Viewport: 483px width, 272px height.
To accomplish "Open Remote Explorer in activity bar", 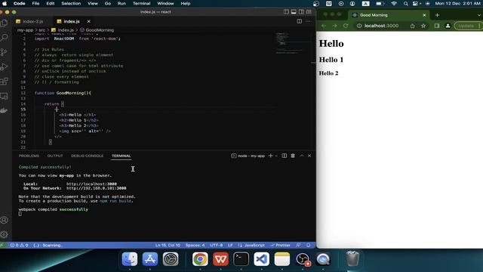I will 5,96.
